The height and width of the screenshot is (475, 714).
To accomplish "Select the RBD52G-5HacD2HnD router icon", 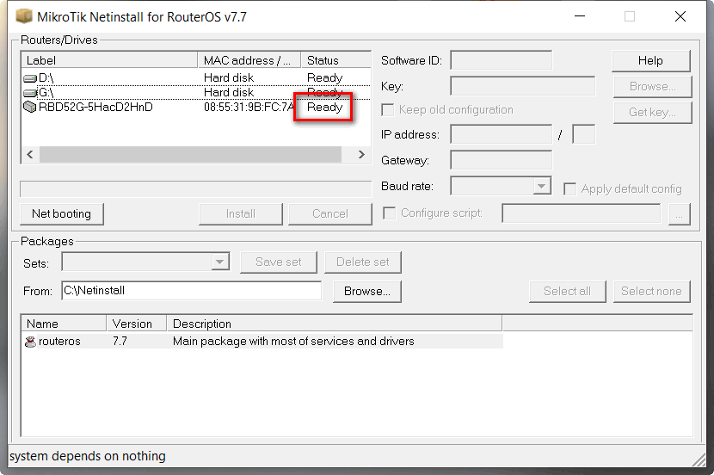I will (x=30, y=107).
